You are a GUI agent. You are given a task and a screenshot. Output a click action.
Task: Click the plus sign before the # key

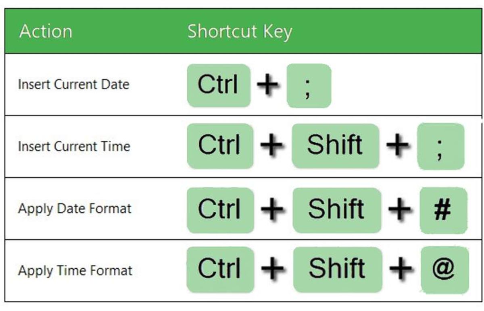tap(401, 210)
